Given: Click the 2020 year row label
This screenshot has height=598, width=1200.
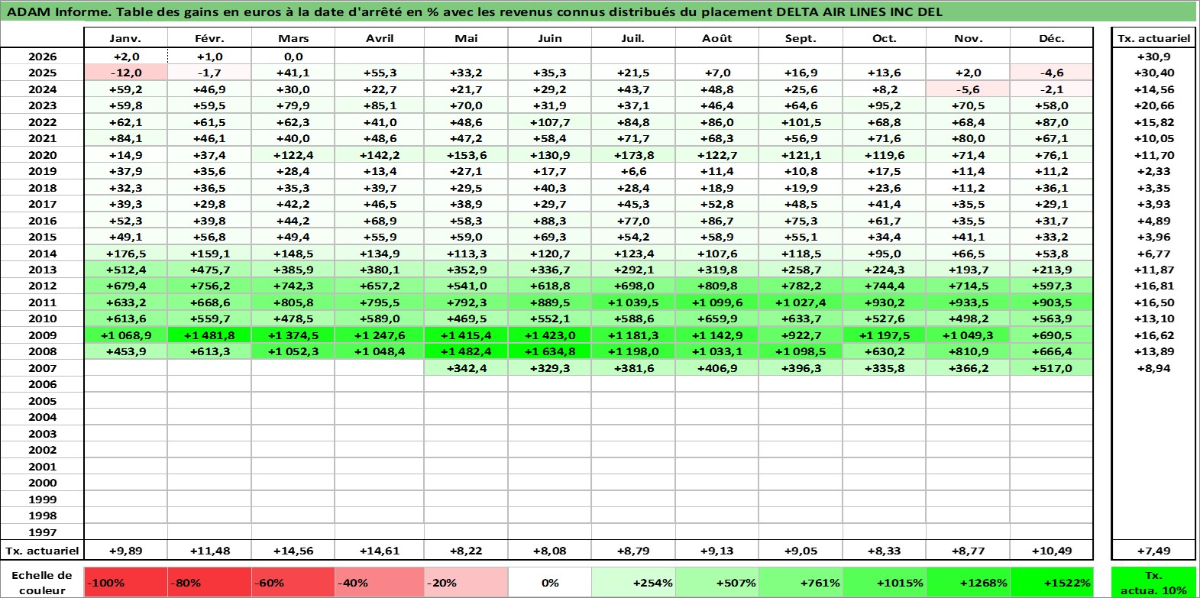Looking at the screenshot, I should coord(42,155).
